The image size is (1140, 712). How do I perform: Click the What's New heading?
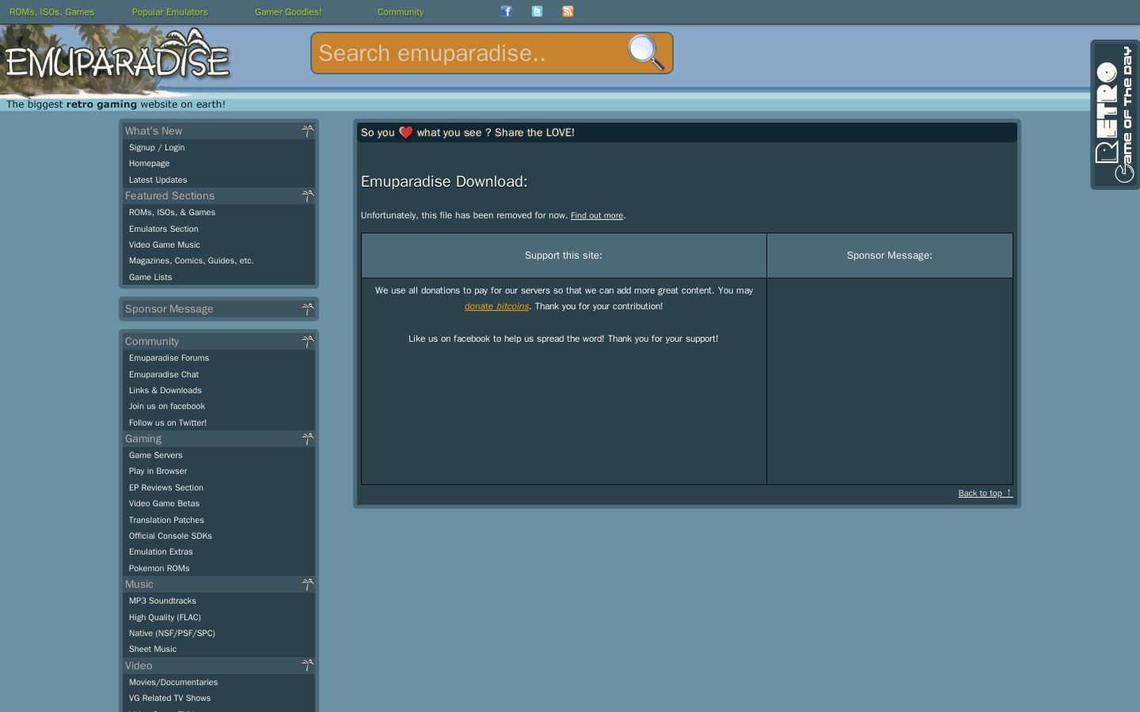154,131
